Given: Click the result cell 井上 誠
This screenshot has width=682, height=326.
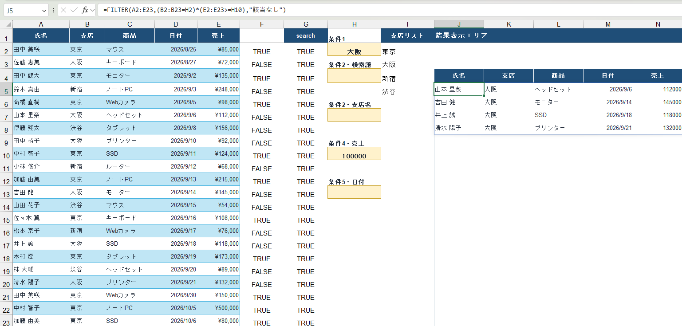Looking at the screenshot, I should point(459,115).
